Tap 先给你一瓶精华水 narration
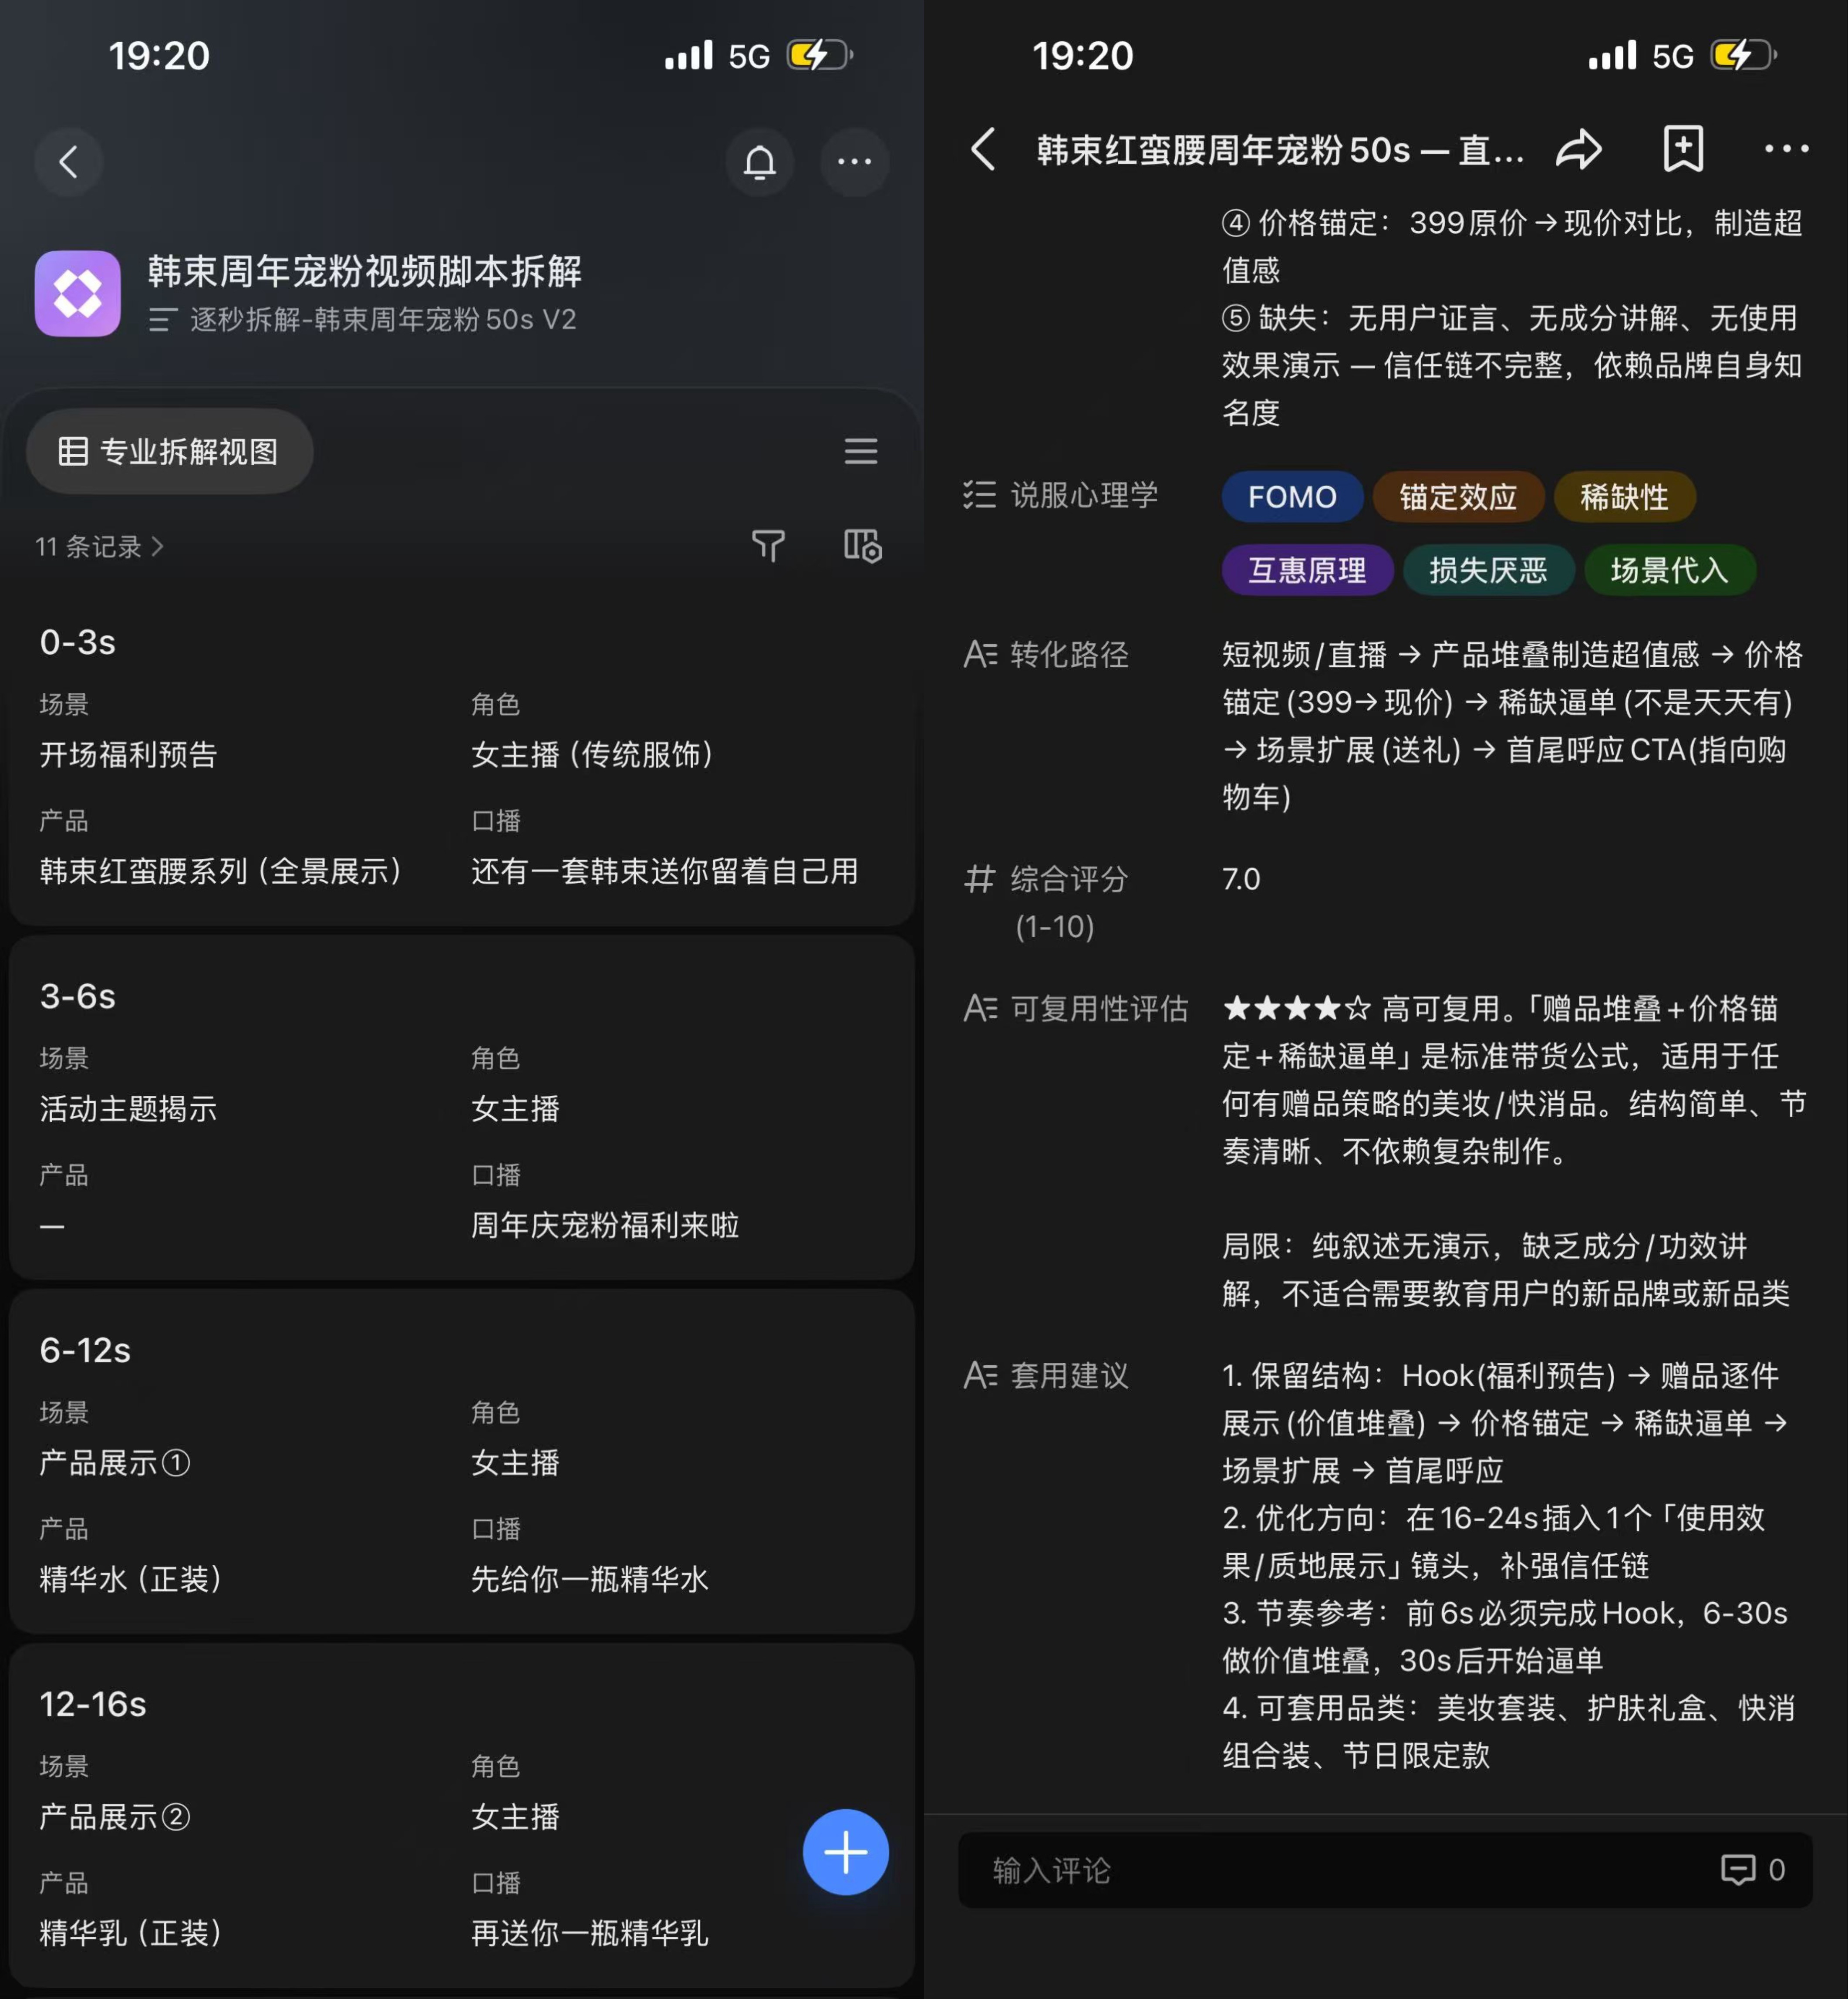1848x1999 pixels. tap(590, 1579)
